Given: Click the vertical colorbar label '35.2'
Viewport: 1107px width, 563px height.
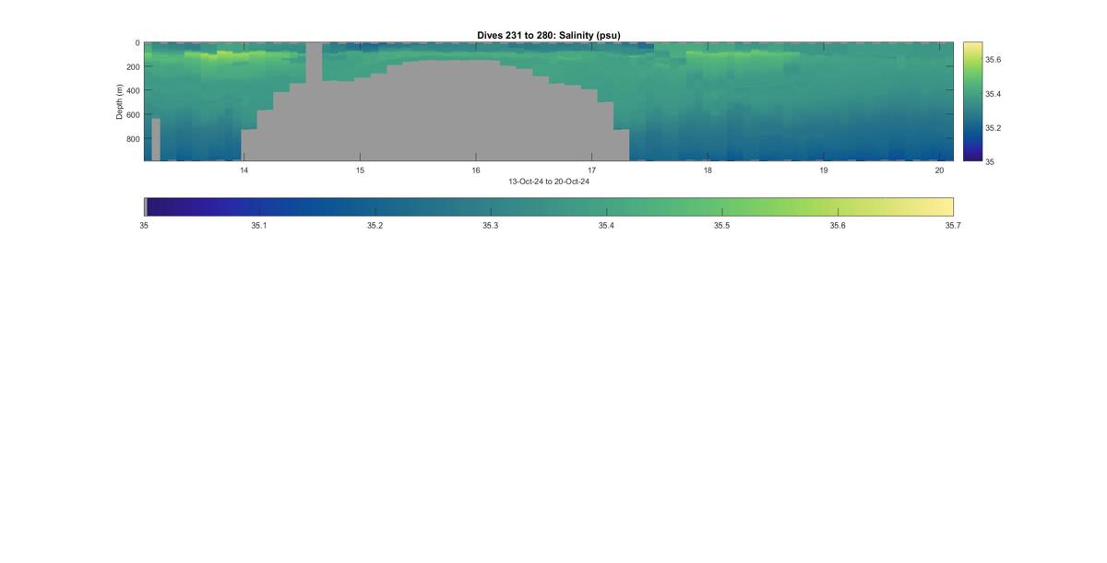Looking at the screenshot, I should pyautogui.click(x=994, y=128).
